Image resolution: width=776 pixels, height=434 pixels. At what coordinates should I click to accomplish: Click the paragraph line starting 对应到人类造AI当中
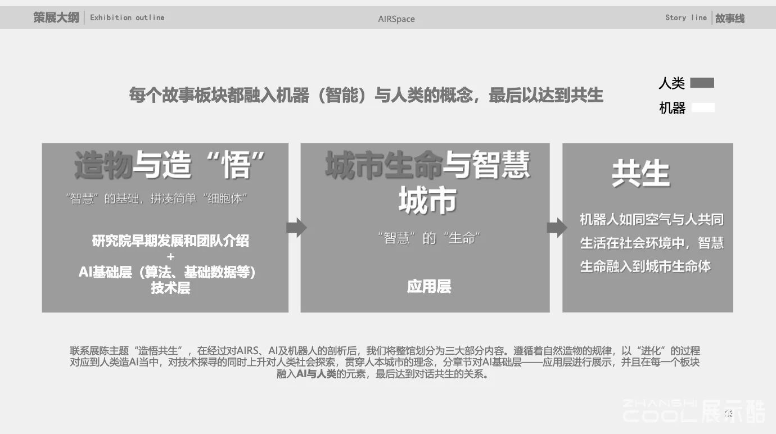pyautogui.click(x=385, y=363)
